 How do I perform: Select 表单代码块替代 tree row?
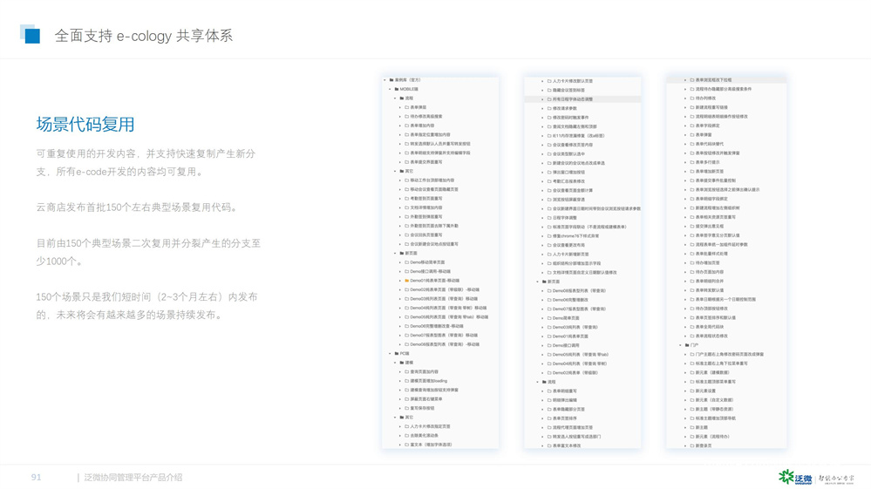coord(710,144)
